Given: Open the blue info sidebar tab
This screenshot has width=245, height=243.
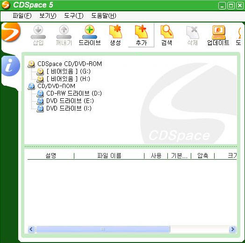Looking at the screenshot, I should click(11, 66).
